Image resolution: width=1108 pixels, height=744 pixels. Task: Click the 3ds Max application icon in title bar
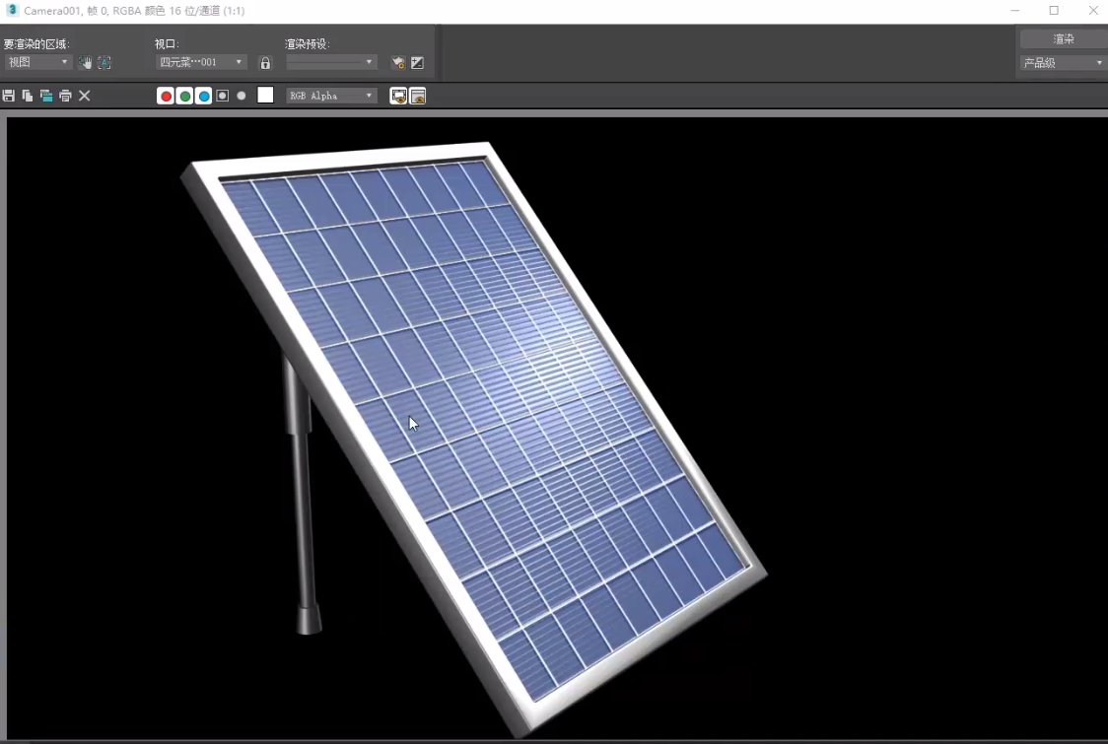pyautogui.click(x=11, y=10)
